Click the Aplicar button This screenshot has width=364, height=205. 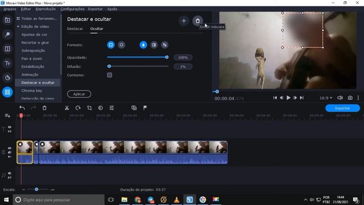click(79, 94)
